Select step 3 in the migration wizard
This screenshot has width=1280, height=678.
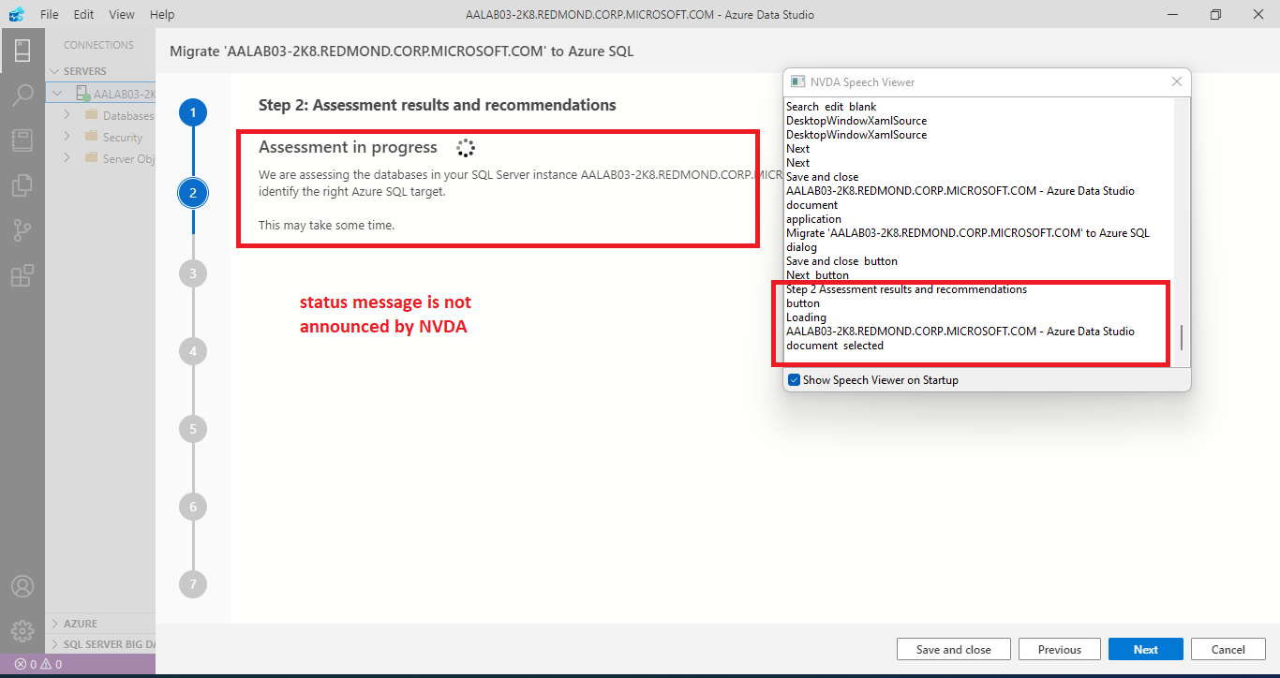192,273
